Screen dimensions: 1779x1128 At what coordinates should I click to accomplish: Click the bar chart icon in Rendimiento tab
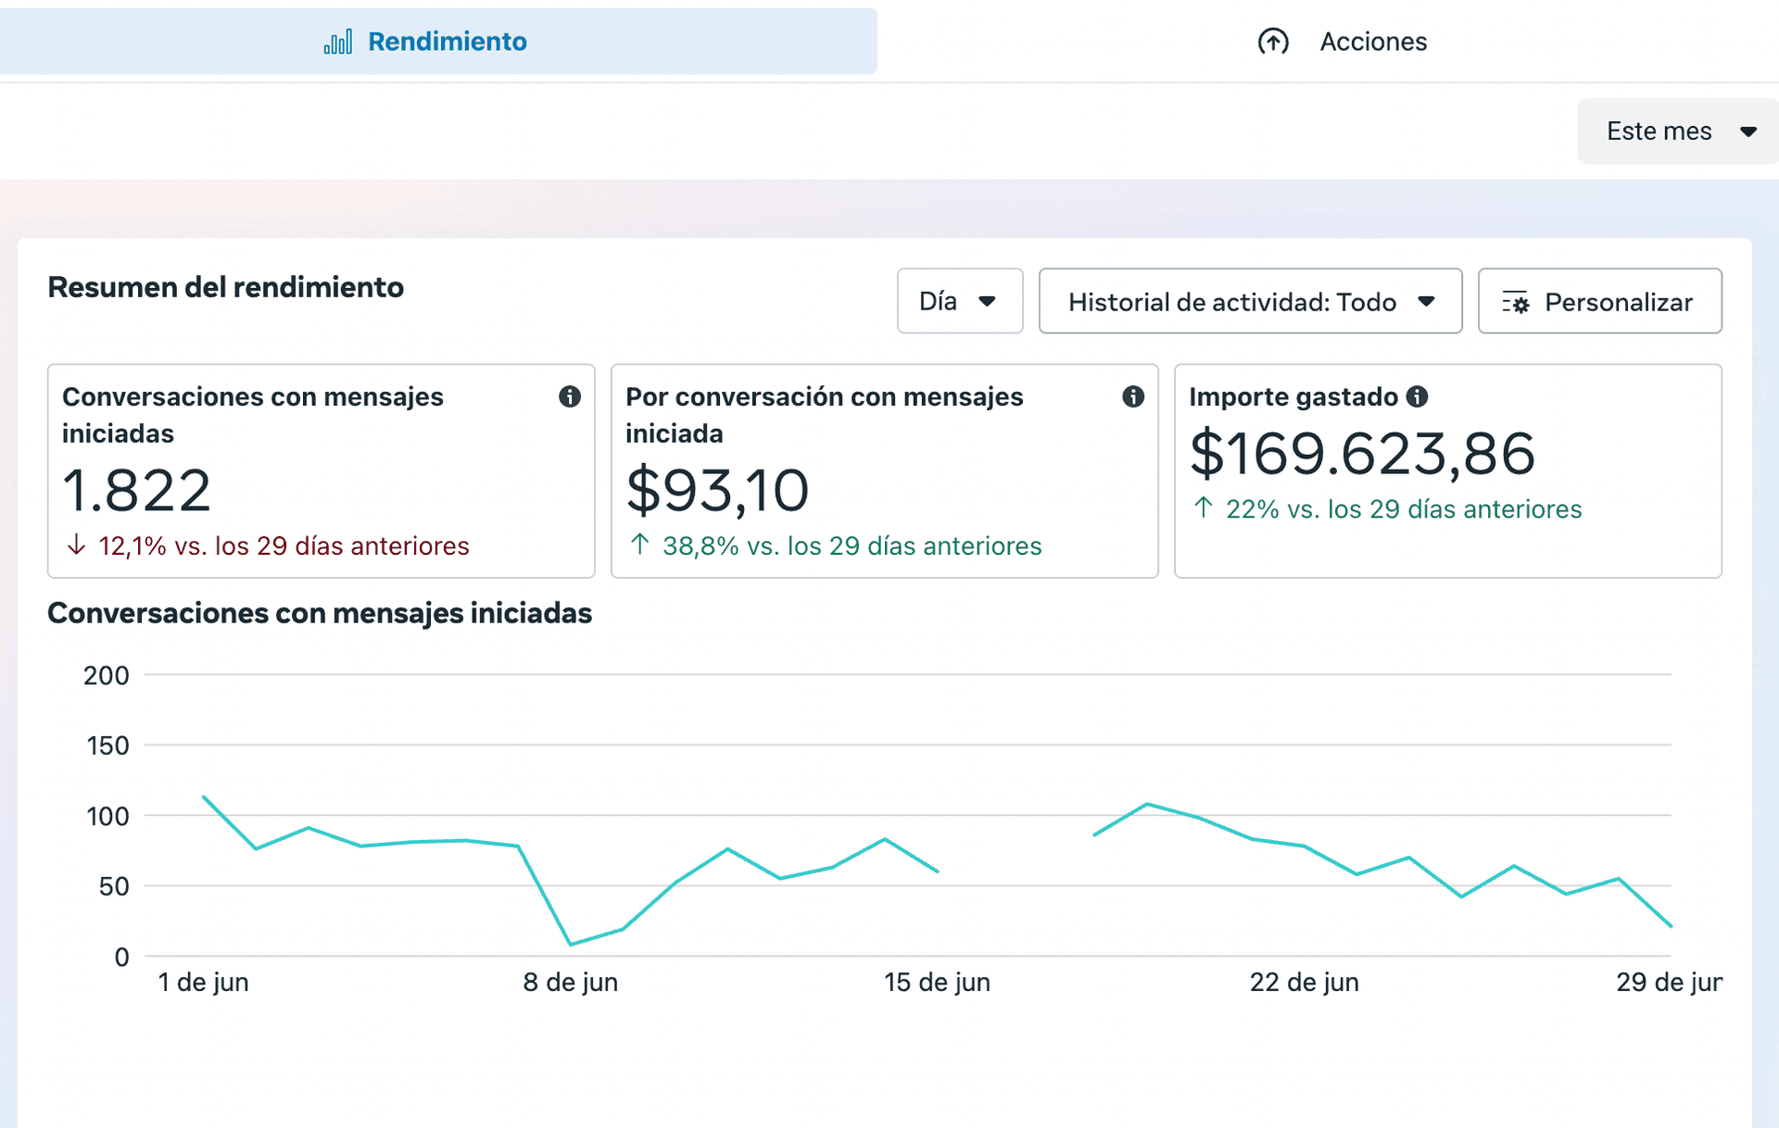[338, 42]
